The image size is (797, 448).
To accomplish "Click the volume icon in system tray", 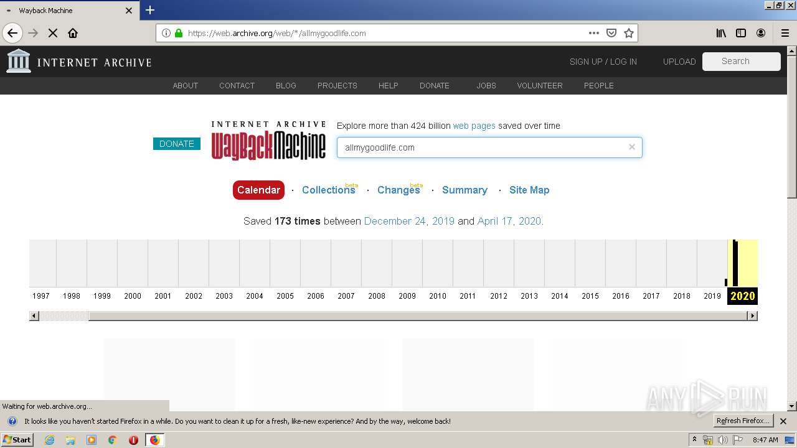I will point(722,440).
